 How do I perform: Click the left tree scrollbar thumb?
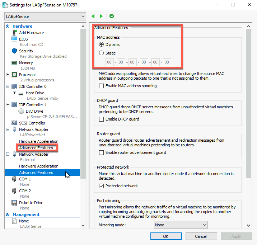coord(83,104)
